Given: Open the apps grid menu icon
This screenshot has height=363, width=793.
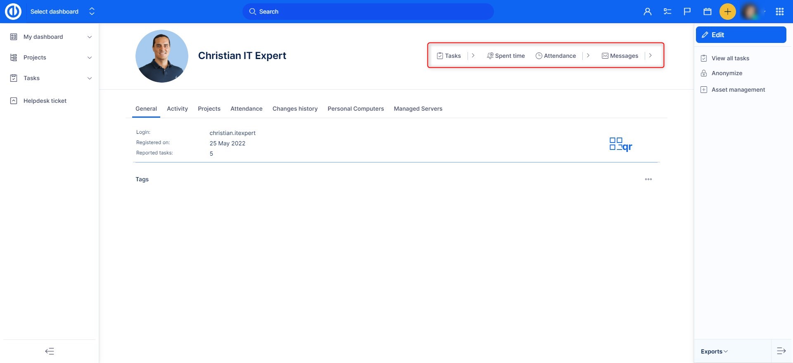Looking at the screenshot, I should pos(779,12).
